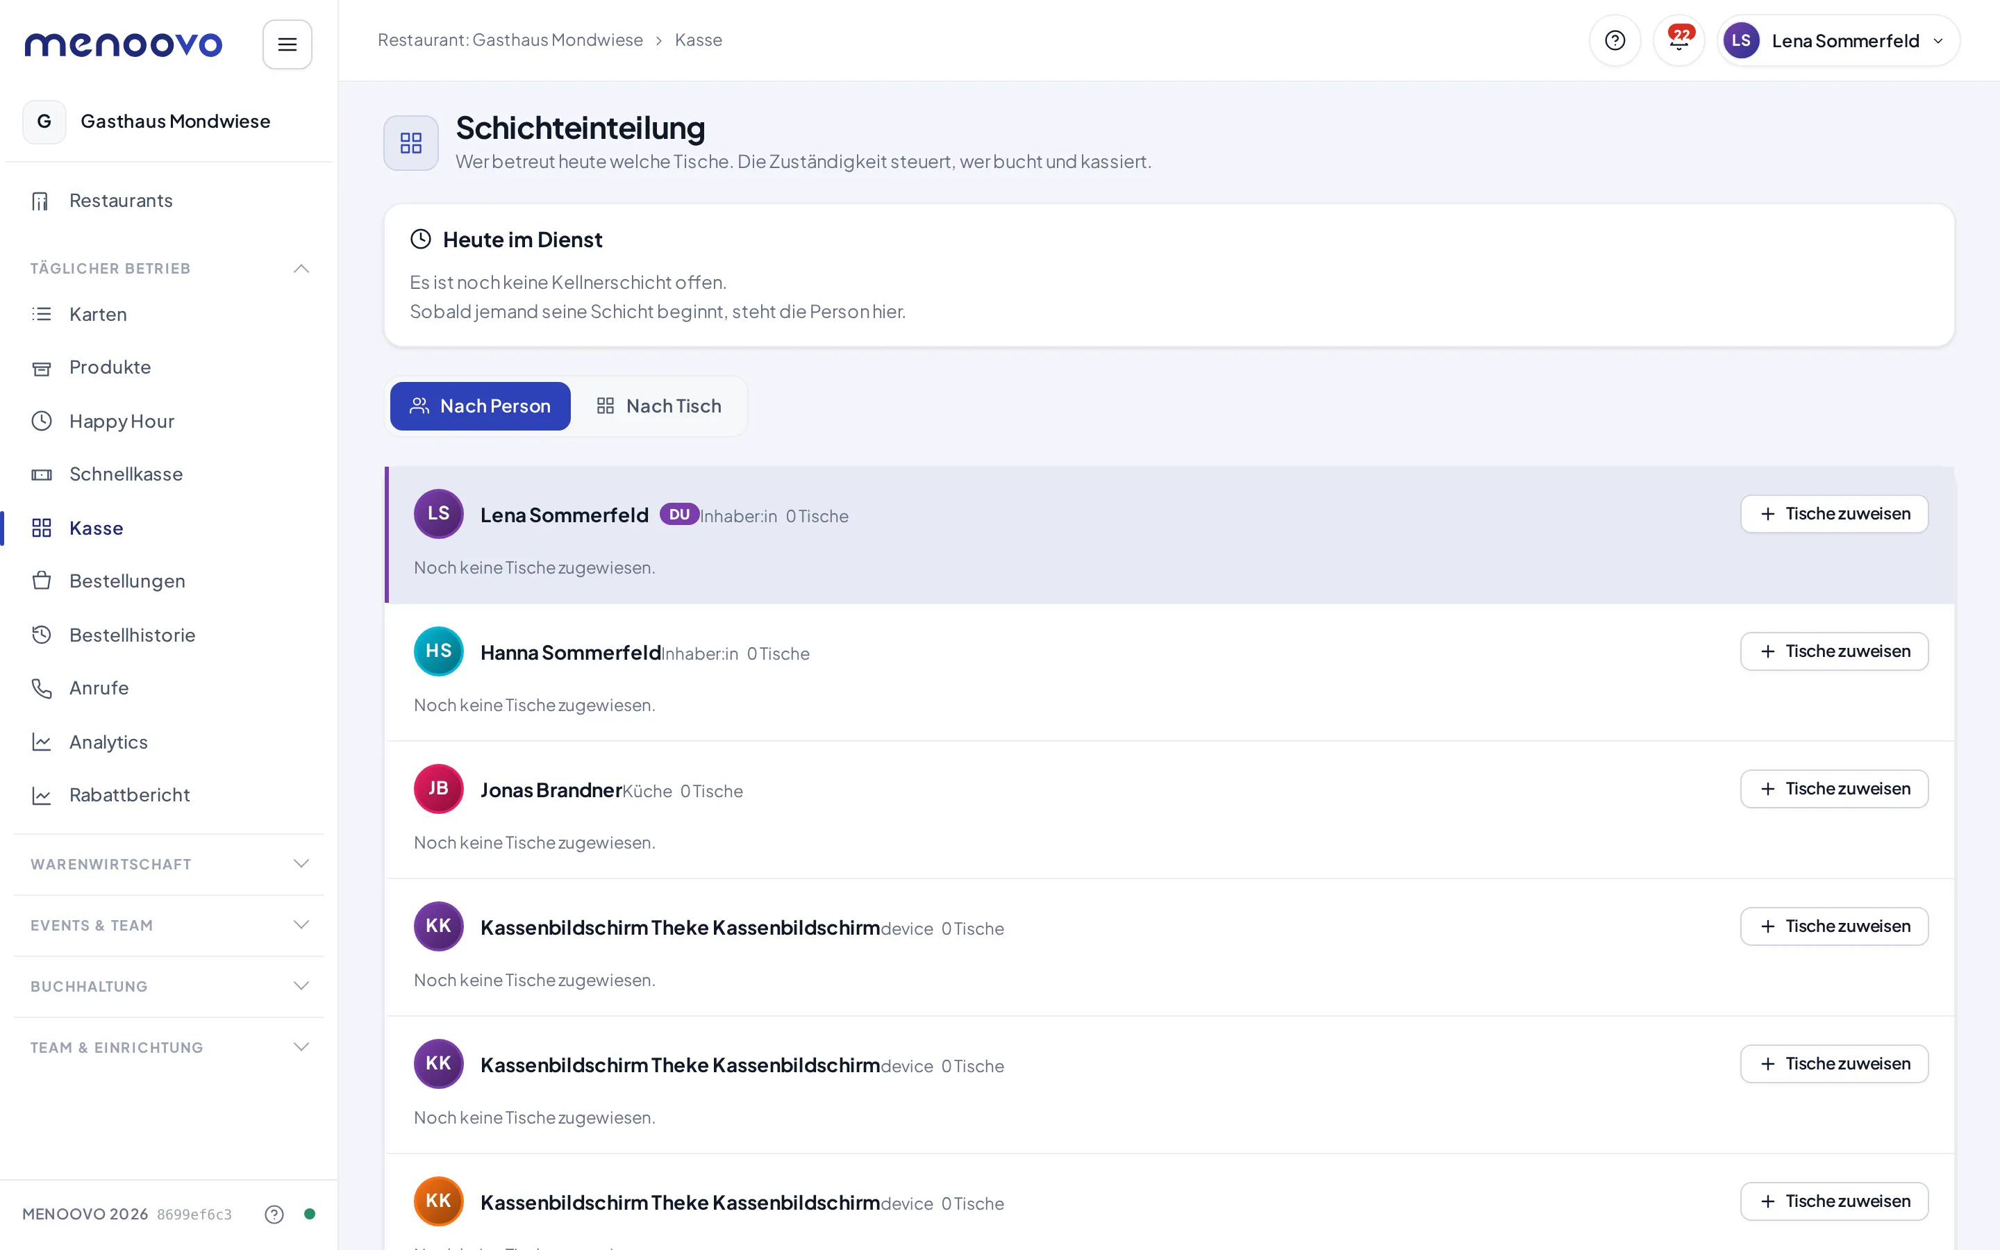The image size is (2000, 1250).
Task: Go to Rabattbericht in sidebar
Action: coord(129,794)
